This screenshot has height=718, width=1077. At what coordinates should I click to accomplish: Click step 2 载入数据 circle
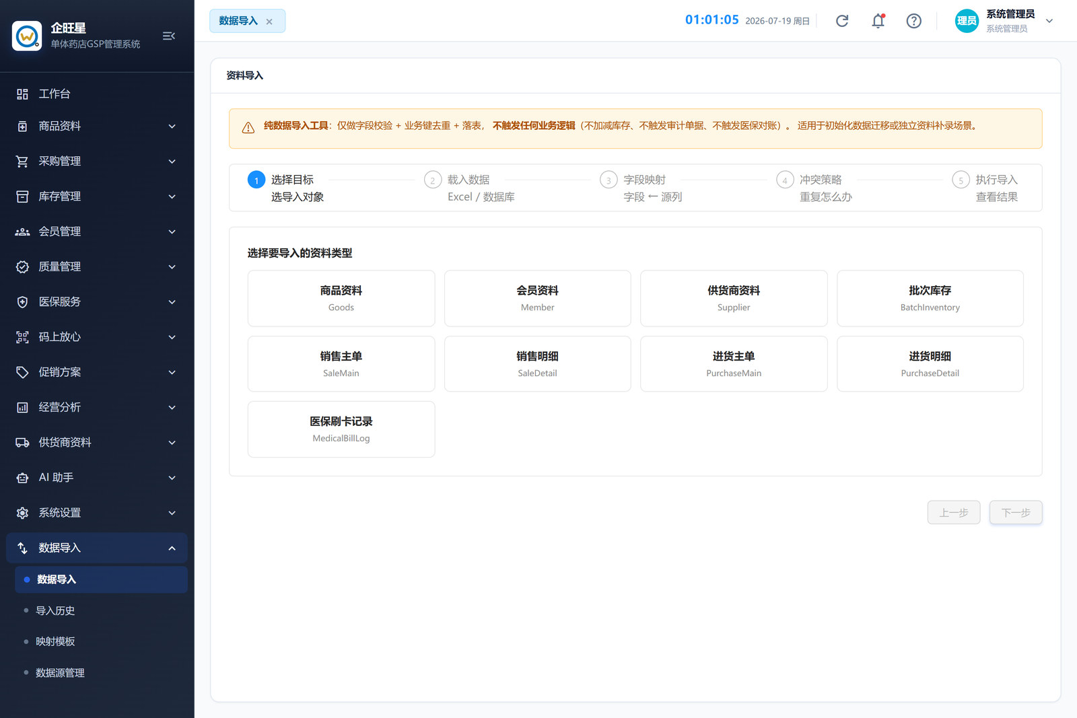tap(433, 180)
